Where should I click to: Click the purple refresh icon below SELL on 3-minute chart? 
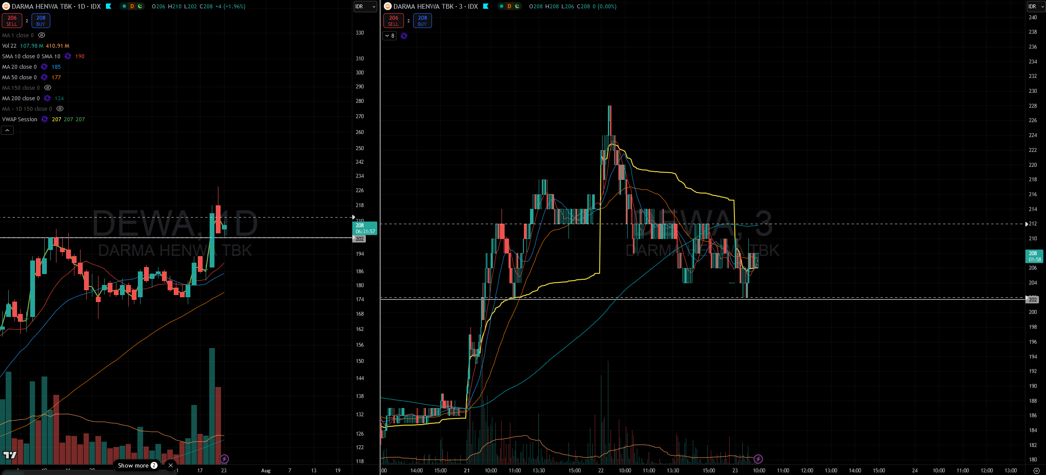pos(404,36)
